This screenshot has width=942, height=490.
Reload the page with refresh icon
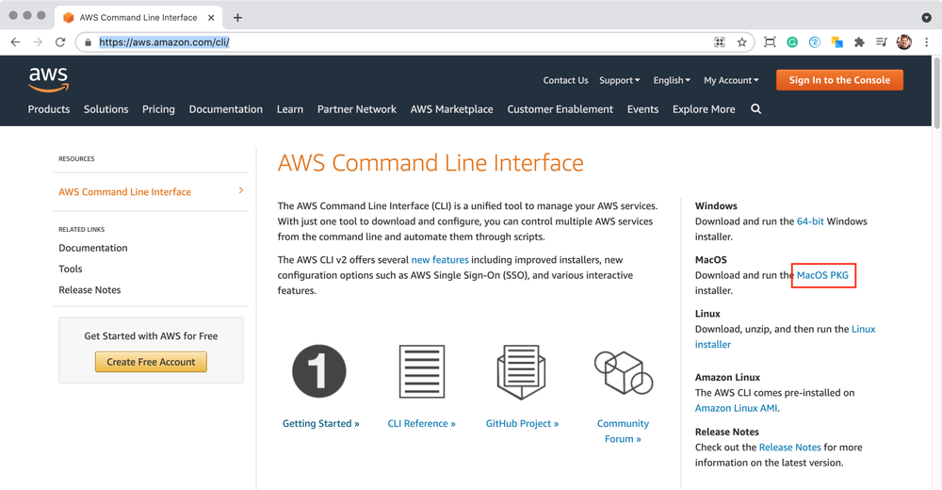60,42
